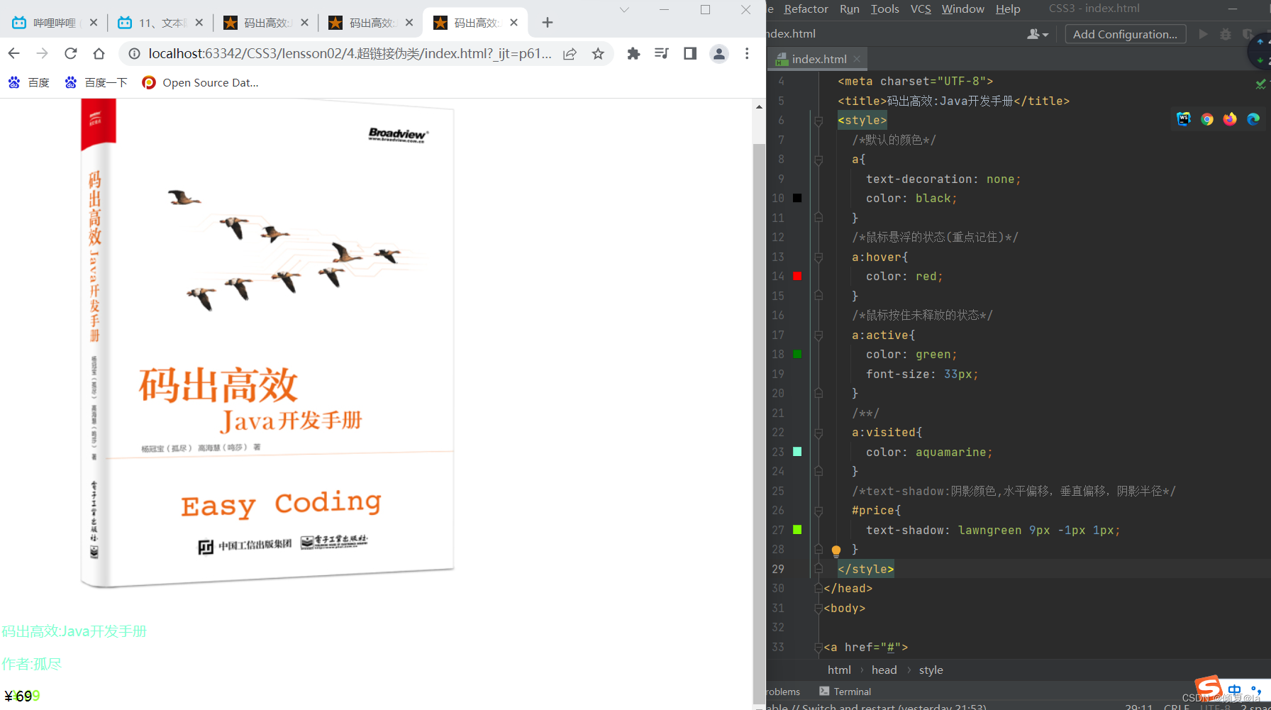The image size is (1271, 710).
Task: Open page in Firefox icon in editor
Action: tap(1230, 119)
